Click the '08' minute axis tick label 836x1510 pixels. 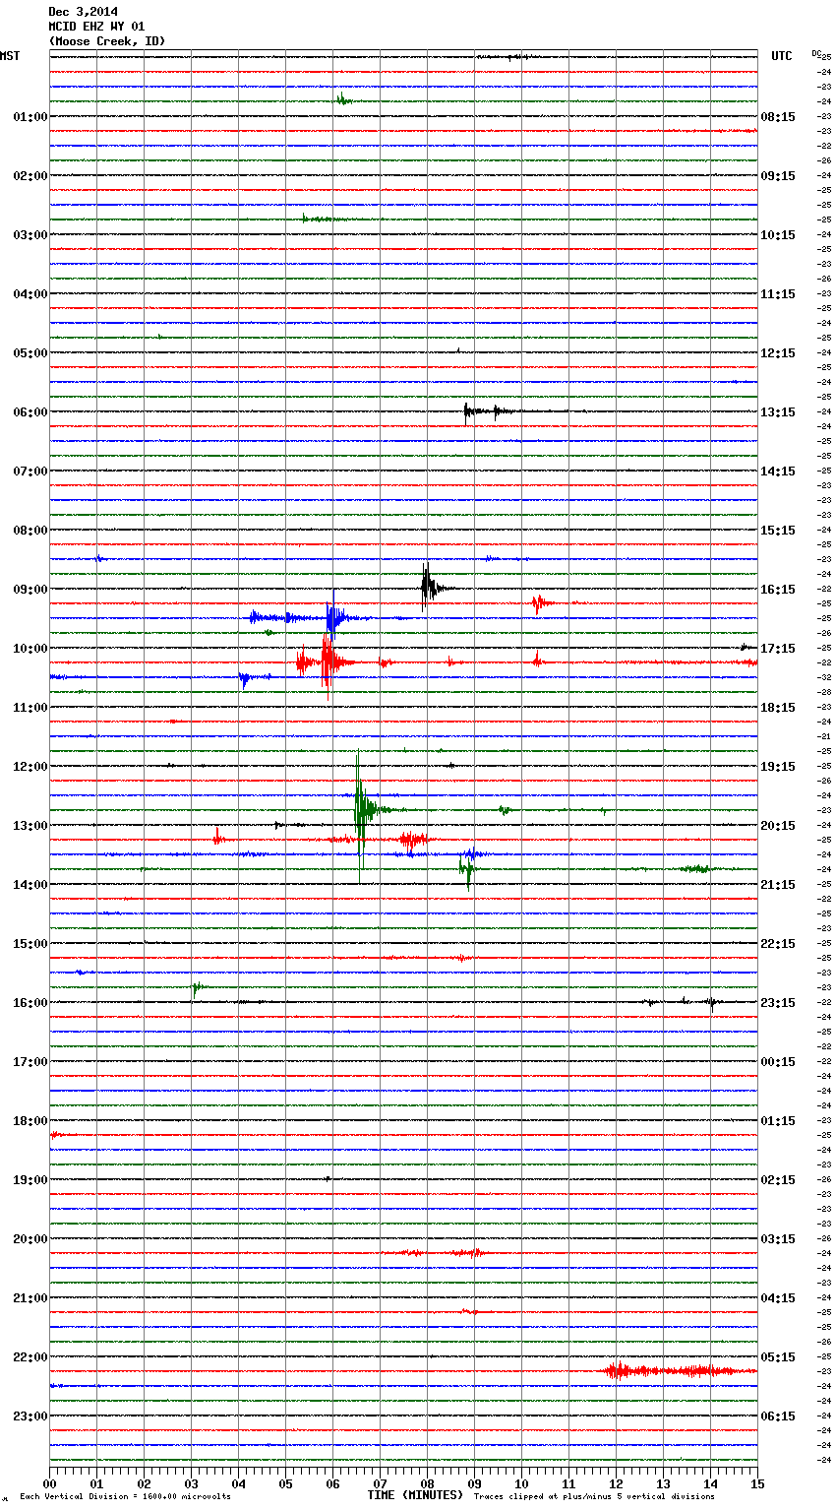427,1483
